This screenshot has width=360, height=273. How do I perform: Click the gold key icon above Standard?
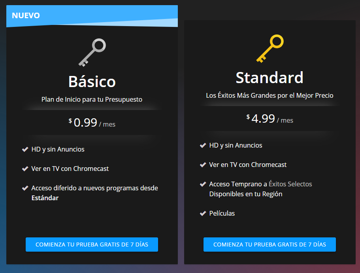click(270, 48)
